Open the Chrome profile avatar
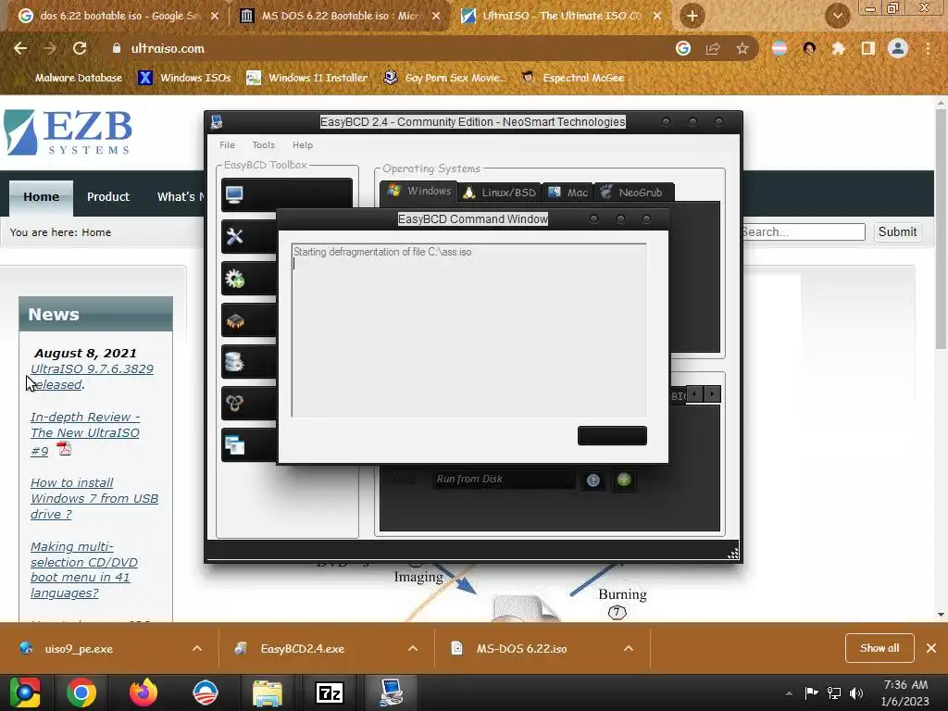Screen dimensions: 948x711 [x=898, y=48]
